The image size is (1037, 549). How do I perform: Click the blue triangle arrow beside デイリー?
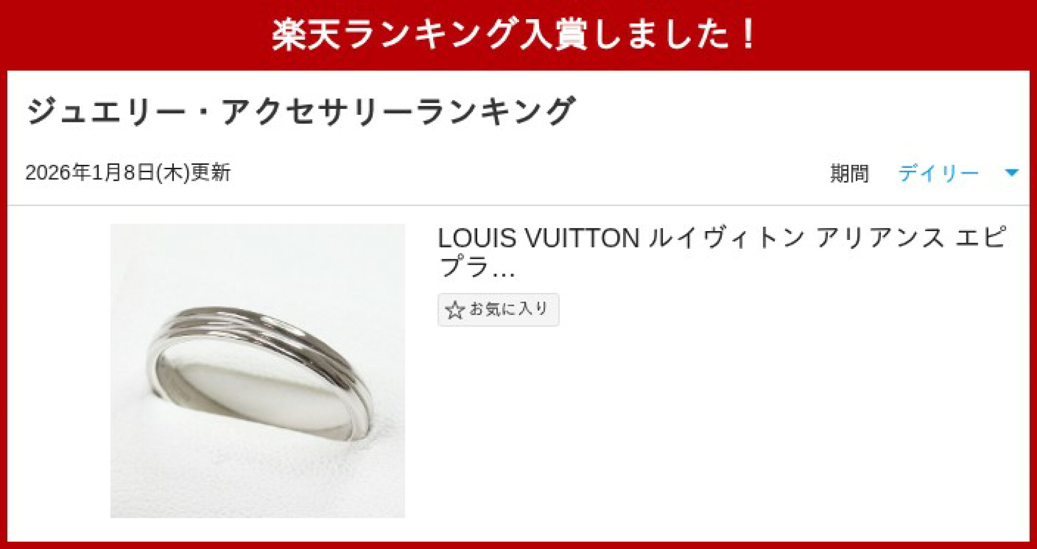pos(1012,173)
